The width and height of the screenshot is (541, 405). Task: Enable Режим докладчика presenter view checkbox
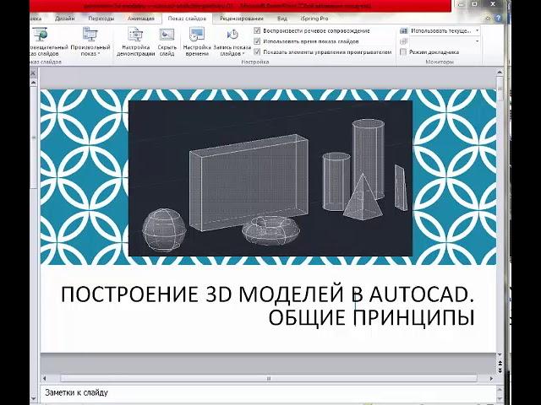pyautogui.click(x=403, y=52)
